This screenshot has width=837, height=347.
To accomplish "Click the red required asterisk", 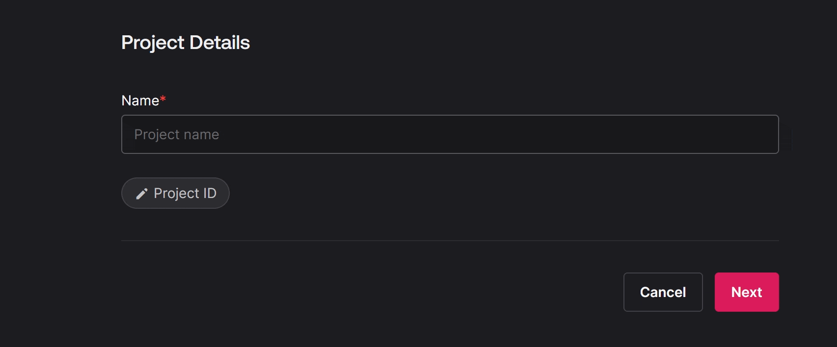I will coord(163,99).
